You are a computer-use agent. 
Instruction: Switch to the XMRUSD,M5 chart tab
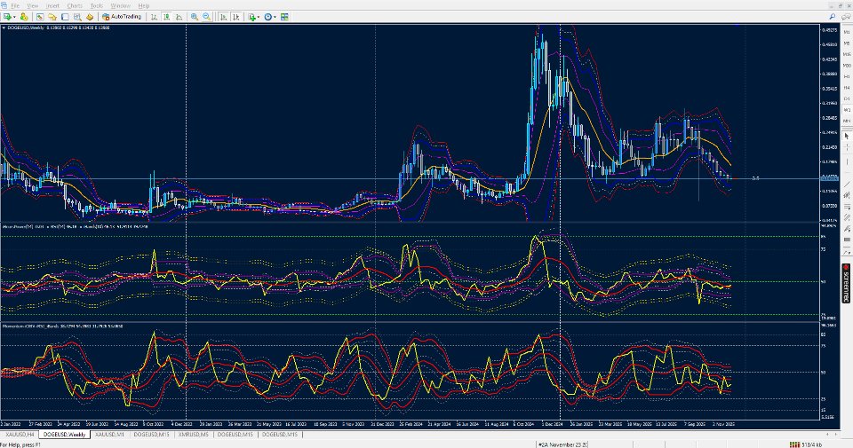pos(193,435)
